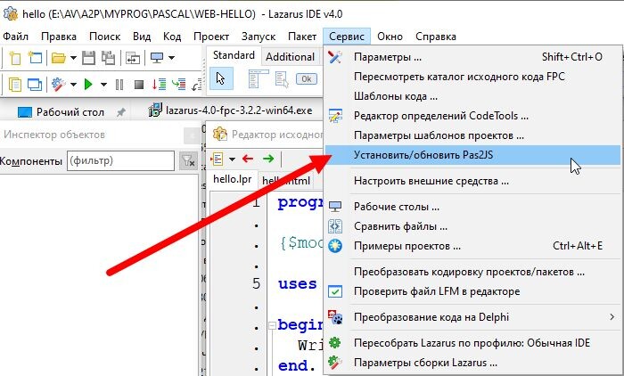Open the Справка menu
The width and height of the screenshot is (624, 376).
tap(436, 37)
